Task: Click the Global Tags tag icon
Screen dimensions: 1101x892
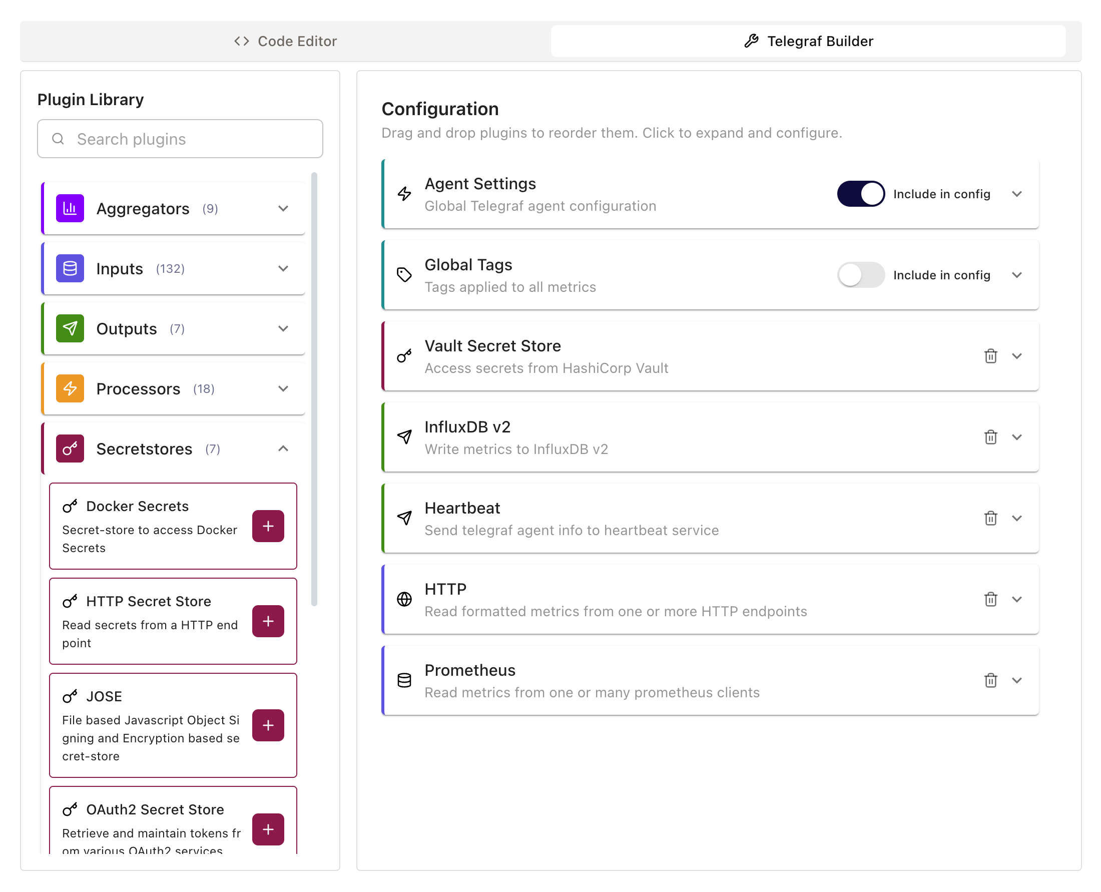Action: 404,275
